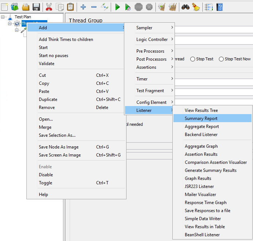Click the Save disk icon in toolbar
The width and height of the screenshot is (253, 241).
click(x=36, y=7)
